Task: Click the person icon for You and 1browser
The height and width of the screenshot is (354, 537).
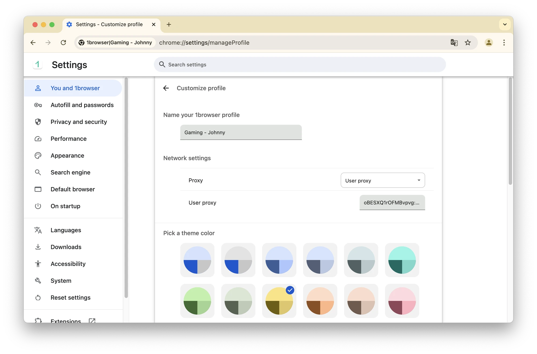Action: coord(38,88)
